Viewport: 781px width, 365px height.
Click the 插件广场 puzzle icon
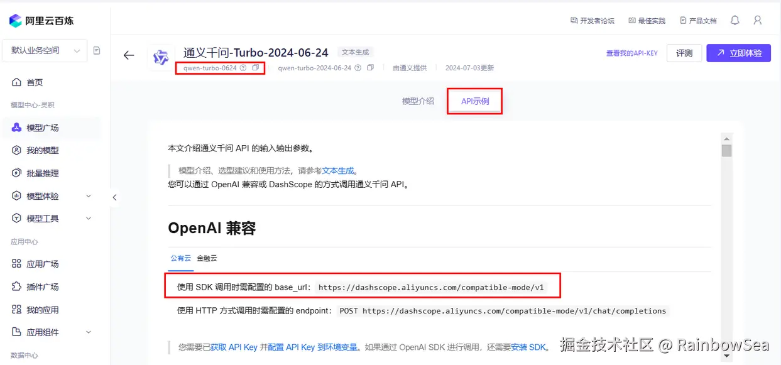(x=17, y=287)
